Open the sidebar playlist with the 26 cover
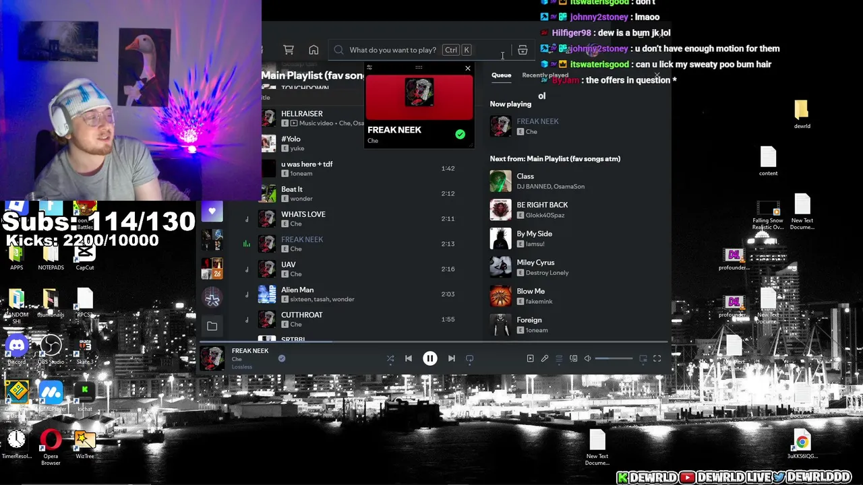Viewport: 863px width, 485px height. [x=212, y=269]
